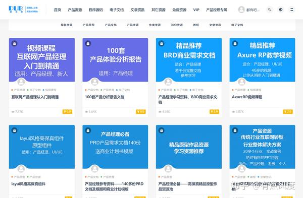Click the DUB site logo

pyautogui.click(x=23, y=9)
